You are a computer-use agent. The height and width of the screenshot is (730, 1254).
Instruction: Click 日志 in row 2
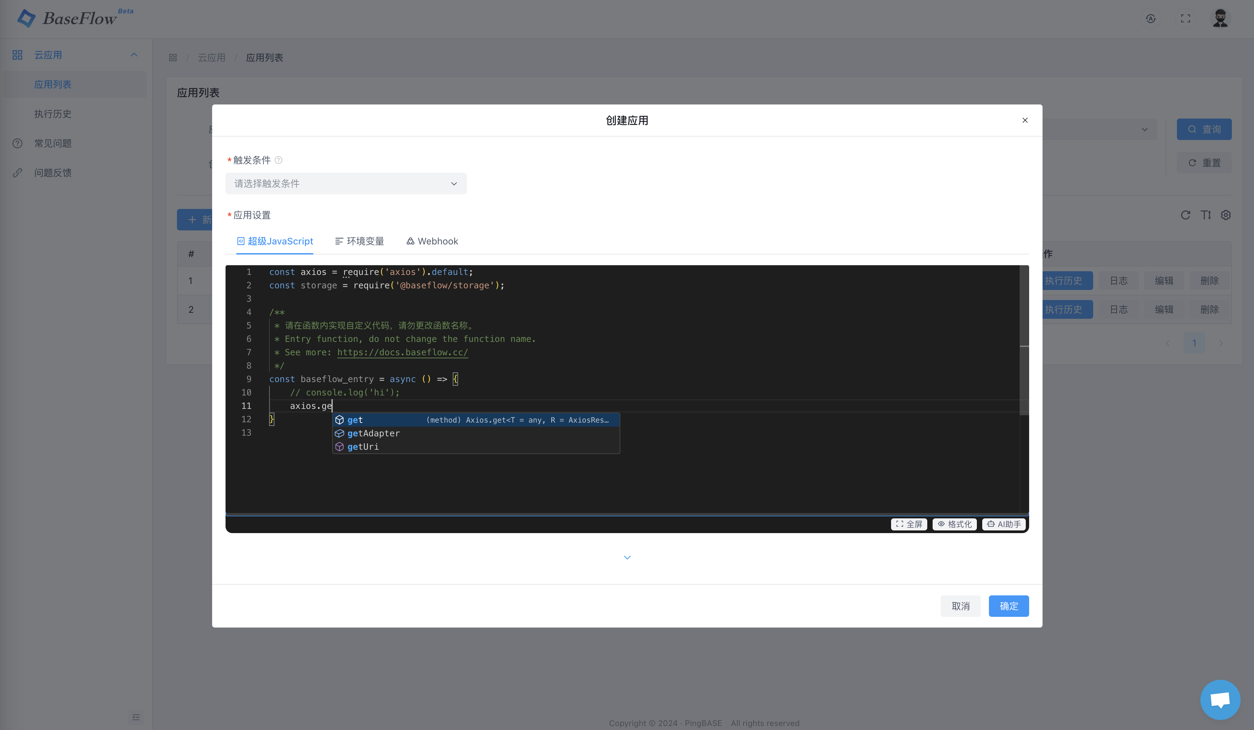[x=1119, y=309]
